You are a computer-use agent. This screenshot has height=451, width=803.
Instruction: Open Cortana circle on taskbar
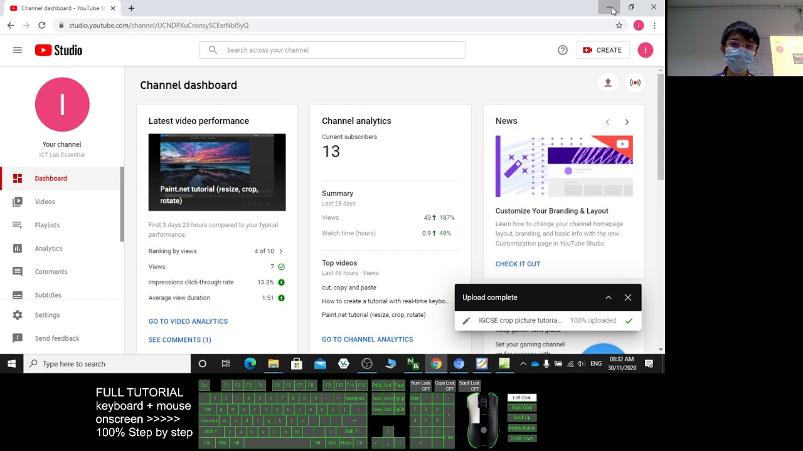tap(203, 364)
